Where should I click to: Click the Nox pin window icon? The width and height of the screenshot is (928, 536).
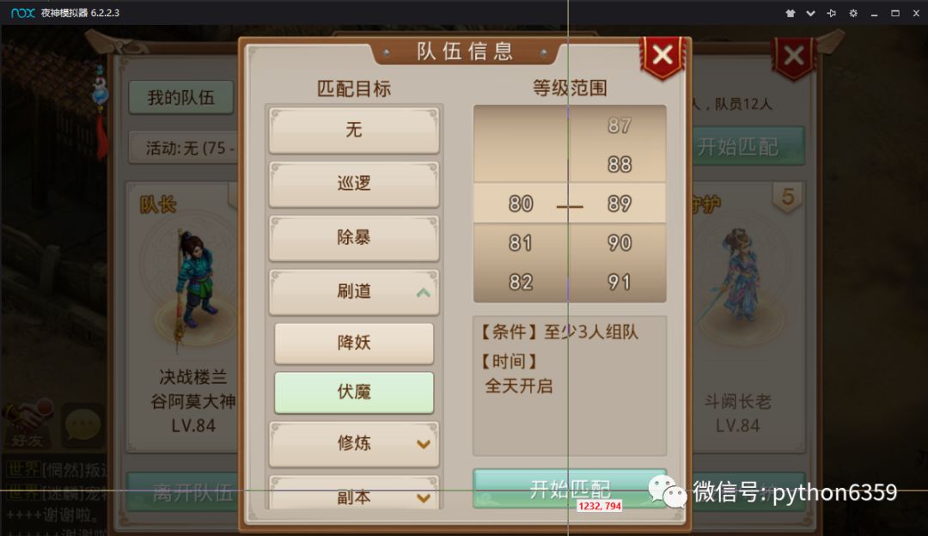(832, 13)
